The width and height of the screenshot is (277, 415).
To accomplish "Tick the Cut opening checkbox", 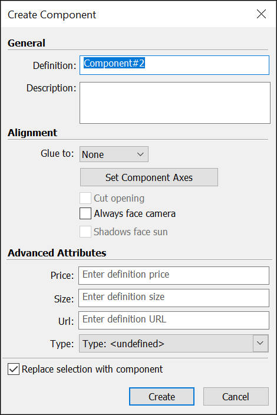I will pos(85,198).
